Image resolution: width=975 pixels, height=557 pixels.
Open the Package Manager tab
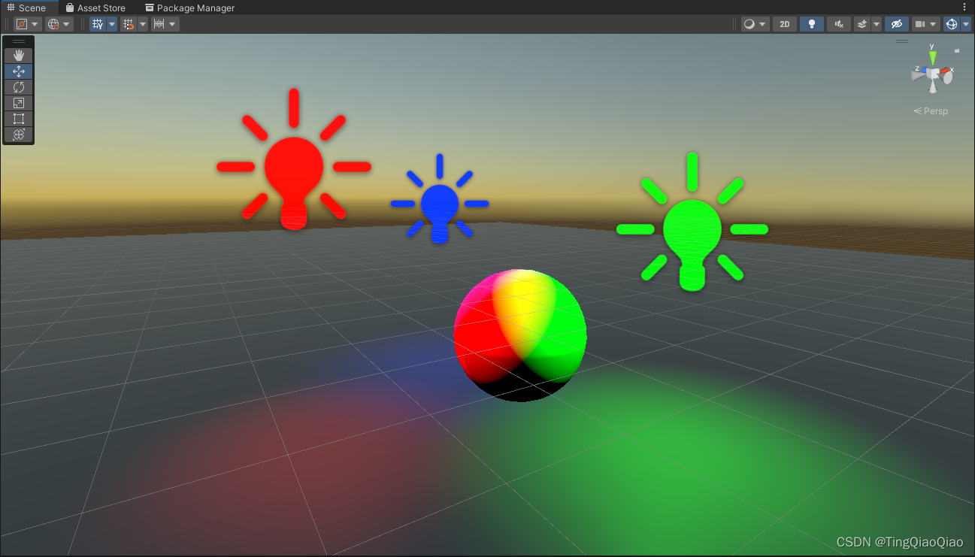coord(189,8)
